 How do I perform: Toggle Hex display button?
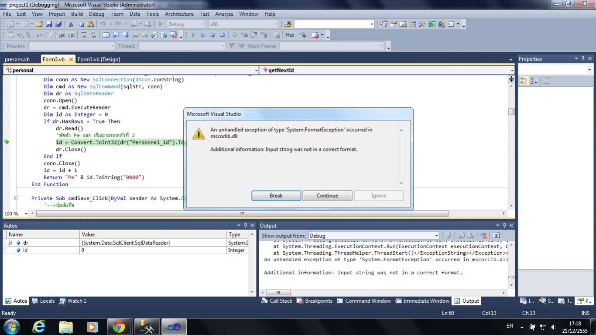coord(290,35)
